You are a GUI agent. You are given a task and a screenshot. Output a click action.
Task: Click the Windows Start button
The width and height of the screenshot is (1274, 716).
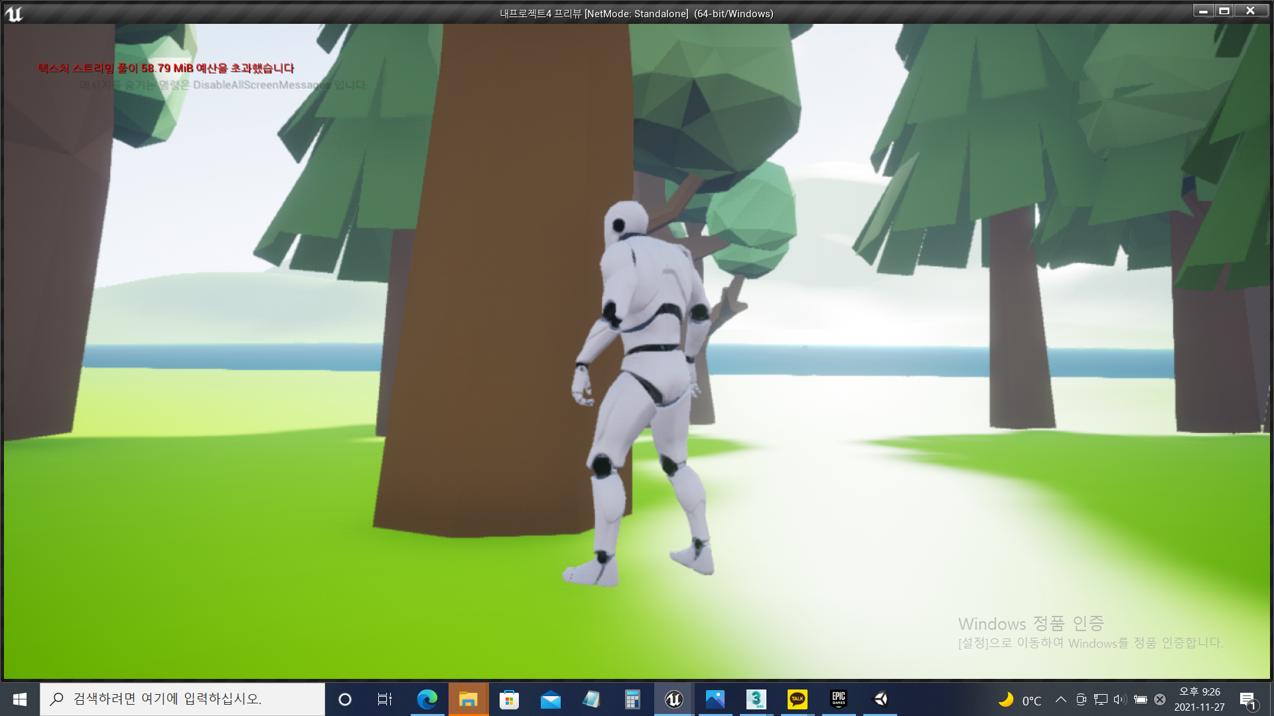pos(19,699)
